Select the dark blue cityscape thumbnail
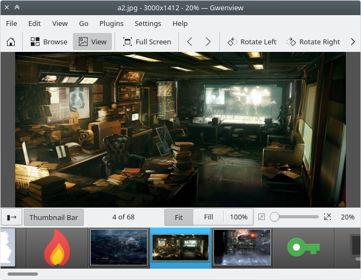 [119, 248]
